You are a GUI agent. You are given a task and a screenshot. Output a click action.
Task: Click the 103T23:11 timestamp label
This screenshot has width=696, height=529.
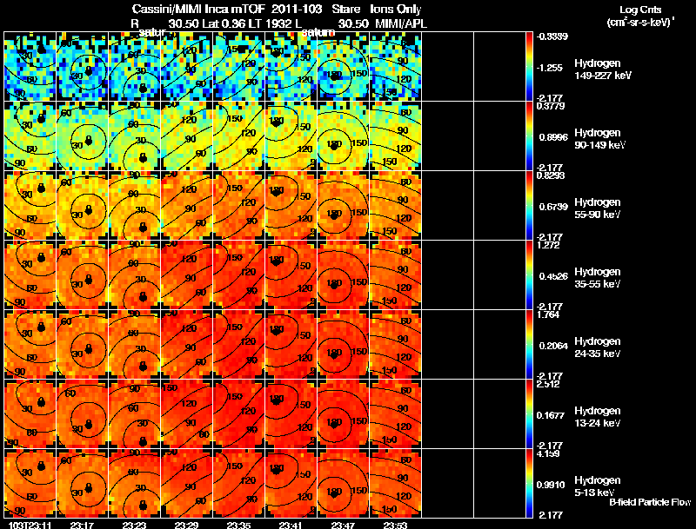(30, 525)
